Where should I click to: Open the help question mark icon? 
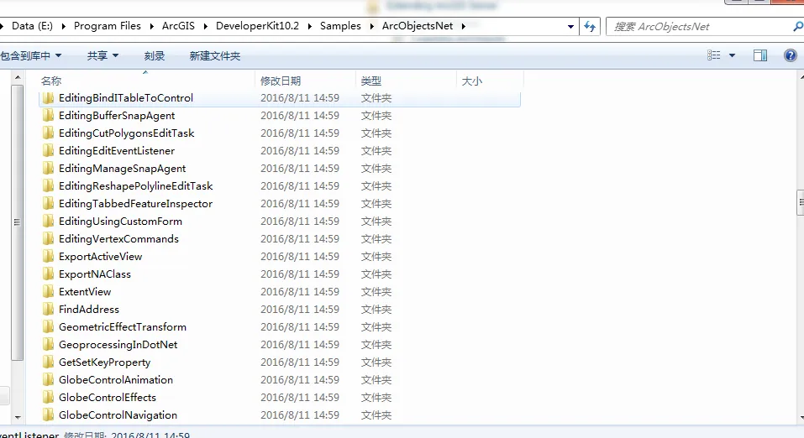[x=791, y=55]
